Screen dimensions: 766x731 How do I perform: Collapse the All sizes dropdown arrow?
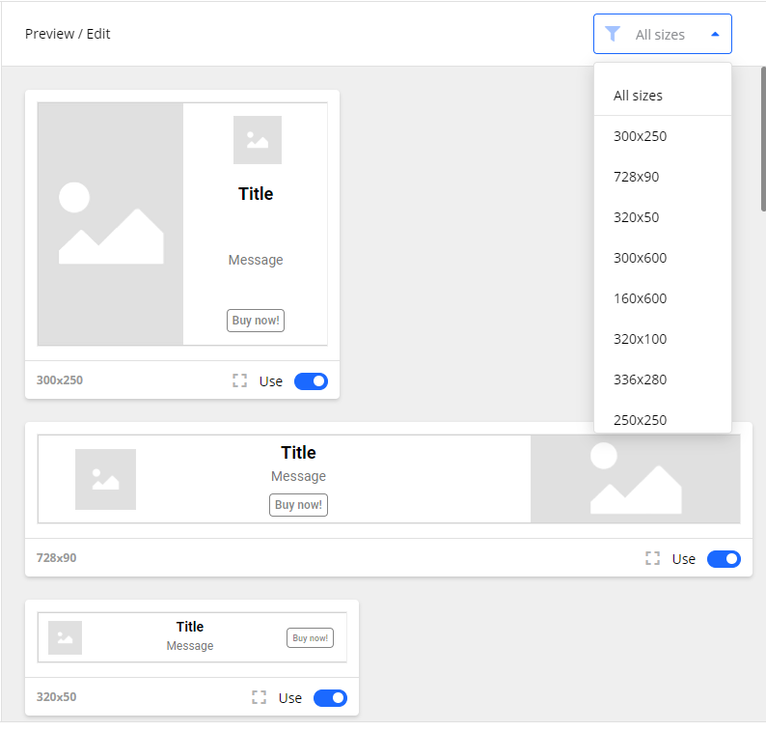click(715, 34)
